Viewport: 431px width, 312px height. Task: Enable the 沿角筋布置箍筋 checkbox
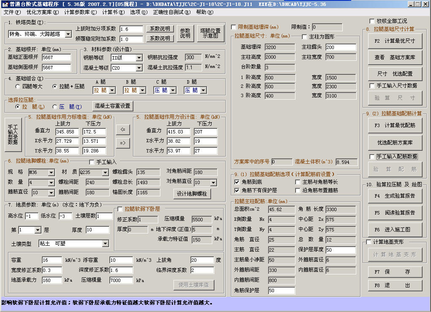[298, 190]
